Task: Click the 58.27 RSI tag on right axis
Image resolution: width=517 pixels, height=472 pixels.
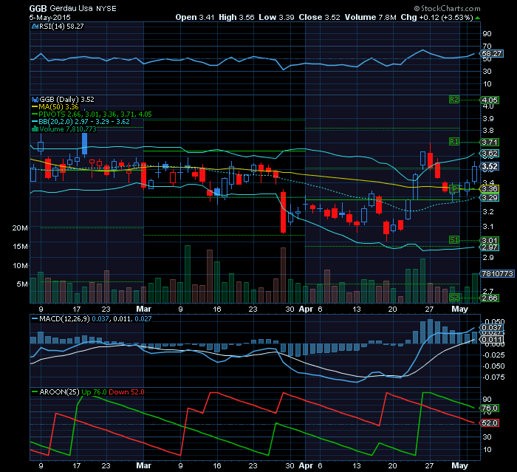Action: click(492, 53)
